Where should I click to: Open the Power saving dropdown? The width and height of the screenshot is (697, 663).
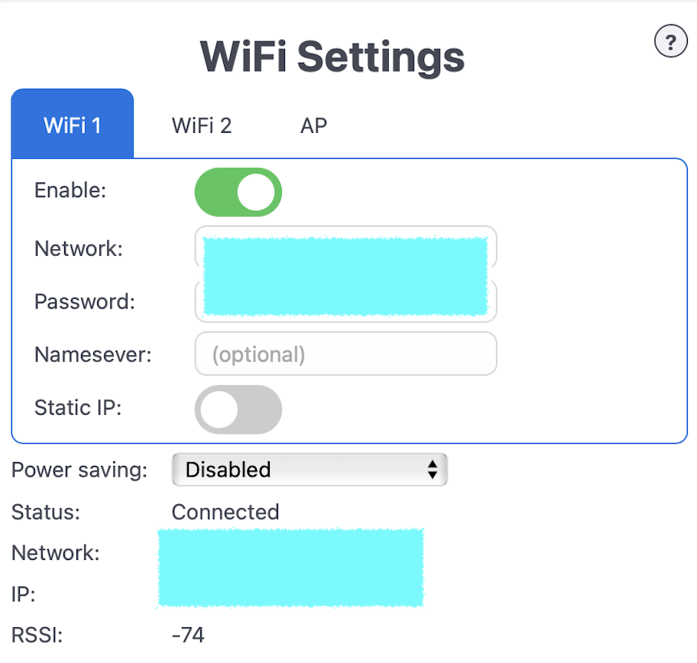coord(309,470)
